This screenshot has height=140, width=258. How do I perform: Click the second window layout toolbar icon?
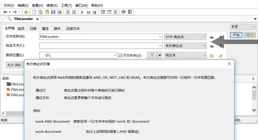coord(109,12)
